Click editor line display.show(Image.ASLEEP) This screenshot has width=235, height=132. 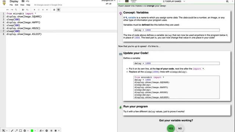pyautogui.click(x=24, y=34)
